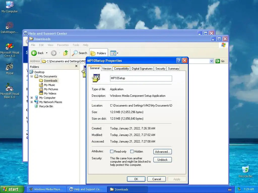Go up one folder level
The height and width of the screenshot is (193, 258).
(x=66, y=53)
